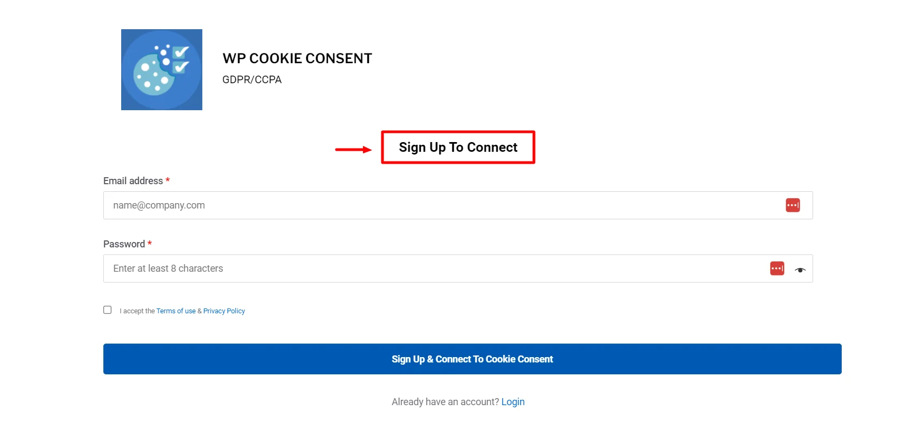Image resolution: width=911 pixels, height=430 pixels.
Task: Click the Password field label
Action: [123, 244]
